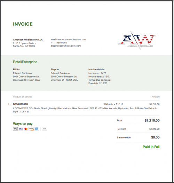This screenshot has height=183, width=174.
Task: Click the line item amount $1,210.00
Action: tap(155, 104)
